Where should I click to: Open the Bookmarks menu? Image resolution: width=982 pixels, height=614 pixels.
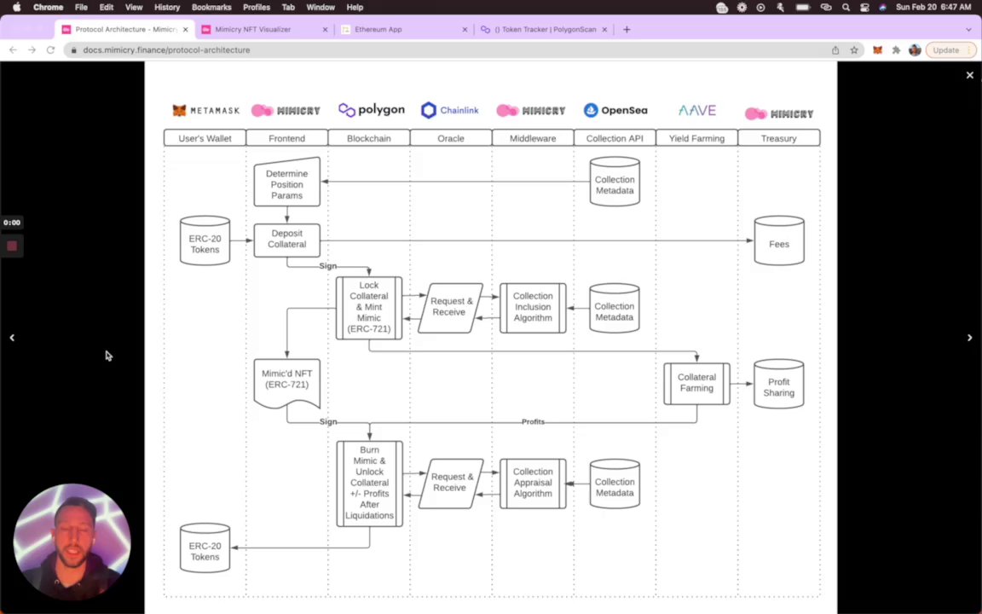tap(211, 8)
